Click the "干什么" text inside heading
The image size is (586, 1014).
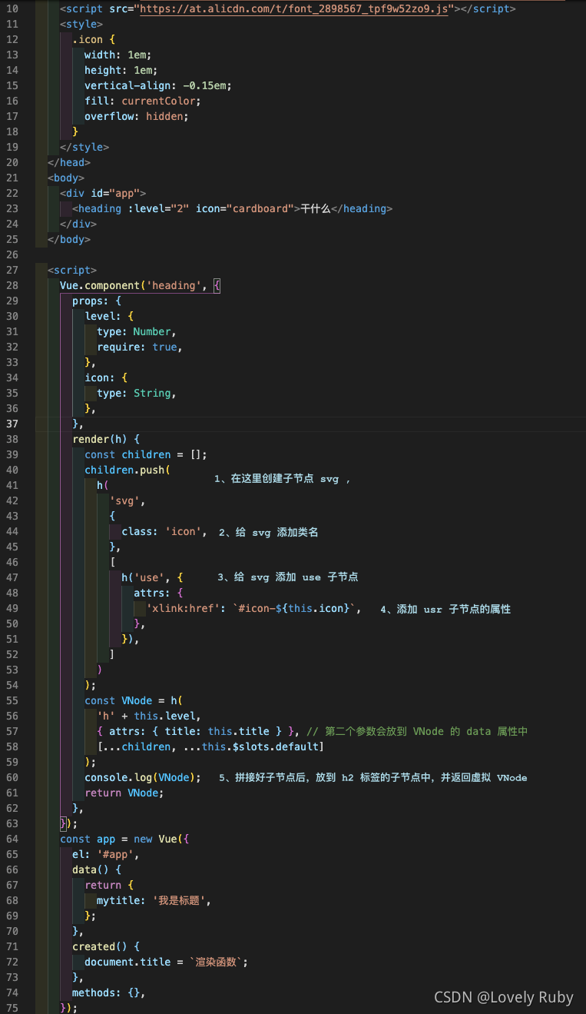click(x=316, y=208)
